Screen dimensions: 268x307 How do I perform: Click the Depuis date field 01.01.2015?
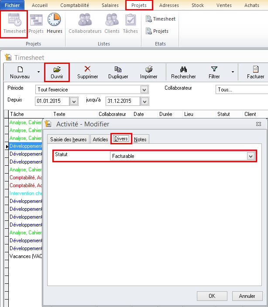point(52,101)
